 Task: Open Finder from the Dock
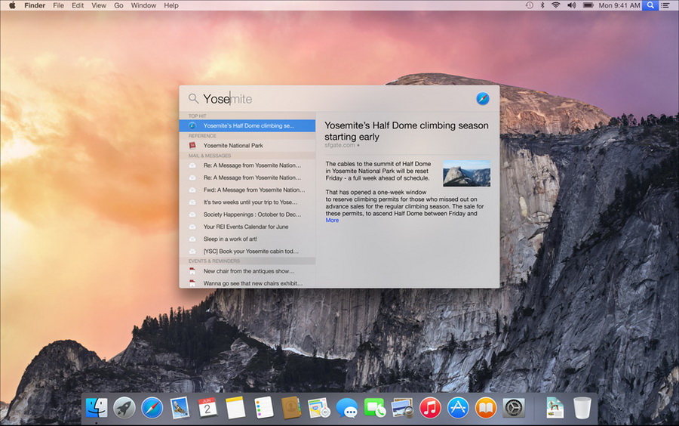[97, 408]
